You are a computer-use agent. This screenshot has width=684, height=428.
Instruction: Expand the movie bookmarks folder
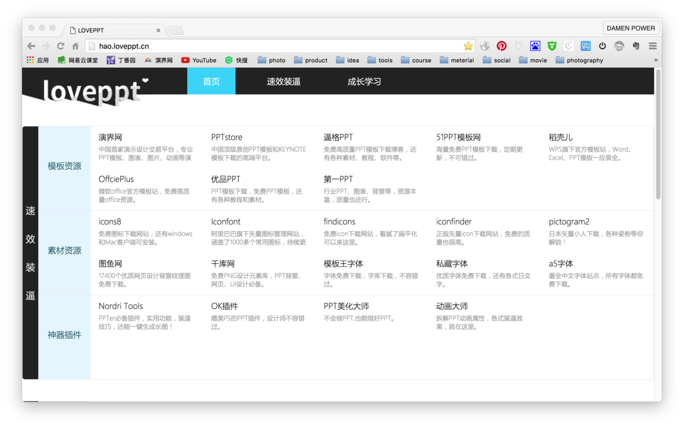(x=533, y=60)
